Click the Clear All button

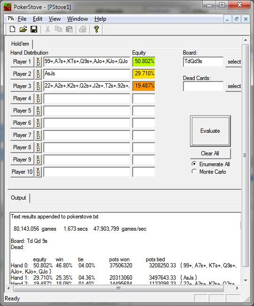point(210,153)
